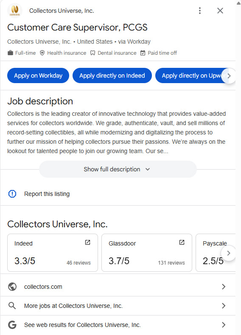Open Indeed reviews external link icon
Image resolution: width=241 pixels, height=335 pixels.
(x=87, y=242)
